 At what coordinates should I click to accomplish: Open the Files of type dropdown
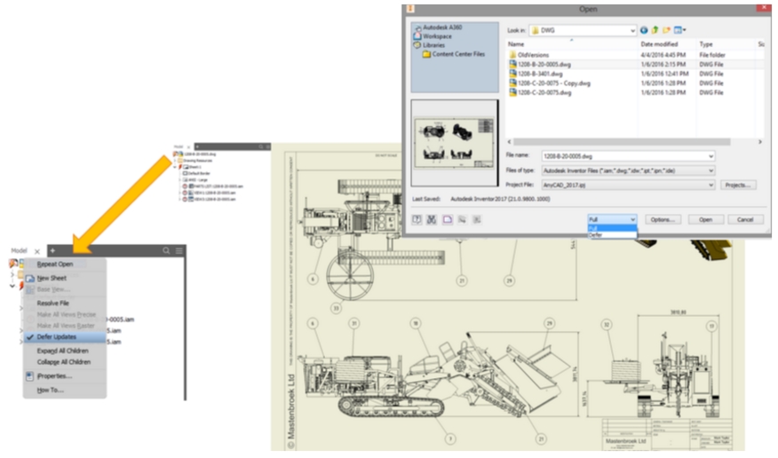pyautogui.click(x=711, y=170)
